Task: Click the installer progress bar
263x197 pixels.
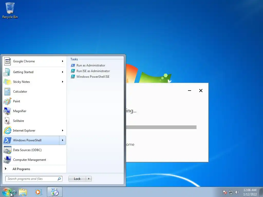Action: pos(161,127)
